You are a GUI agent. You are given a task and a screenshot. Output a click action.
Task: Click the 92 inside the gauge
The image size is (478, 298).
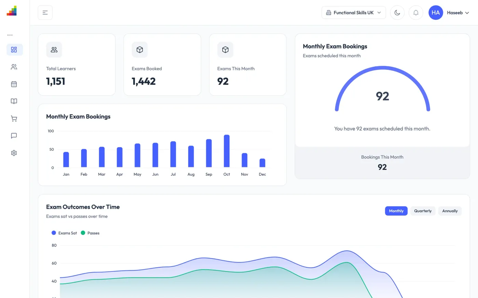(382, 96)
